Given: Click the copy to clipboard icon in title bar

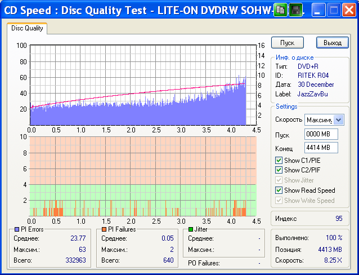Looking at the screenshot, I should click(280, 10).
